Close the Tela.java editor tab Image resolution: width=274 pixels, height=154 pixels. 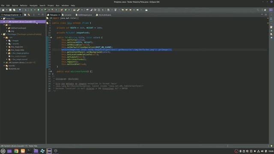click(59, 15)
